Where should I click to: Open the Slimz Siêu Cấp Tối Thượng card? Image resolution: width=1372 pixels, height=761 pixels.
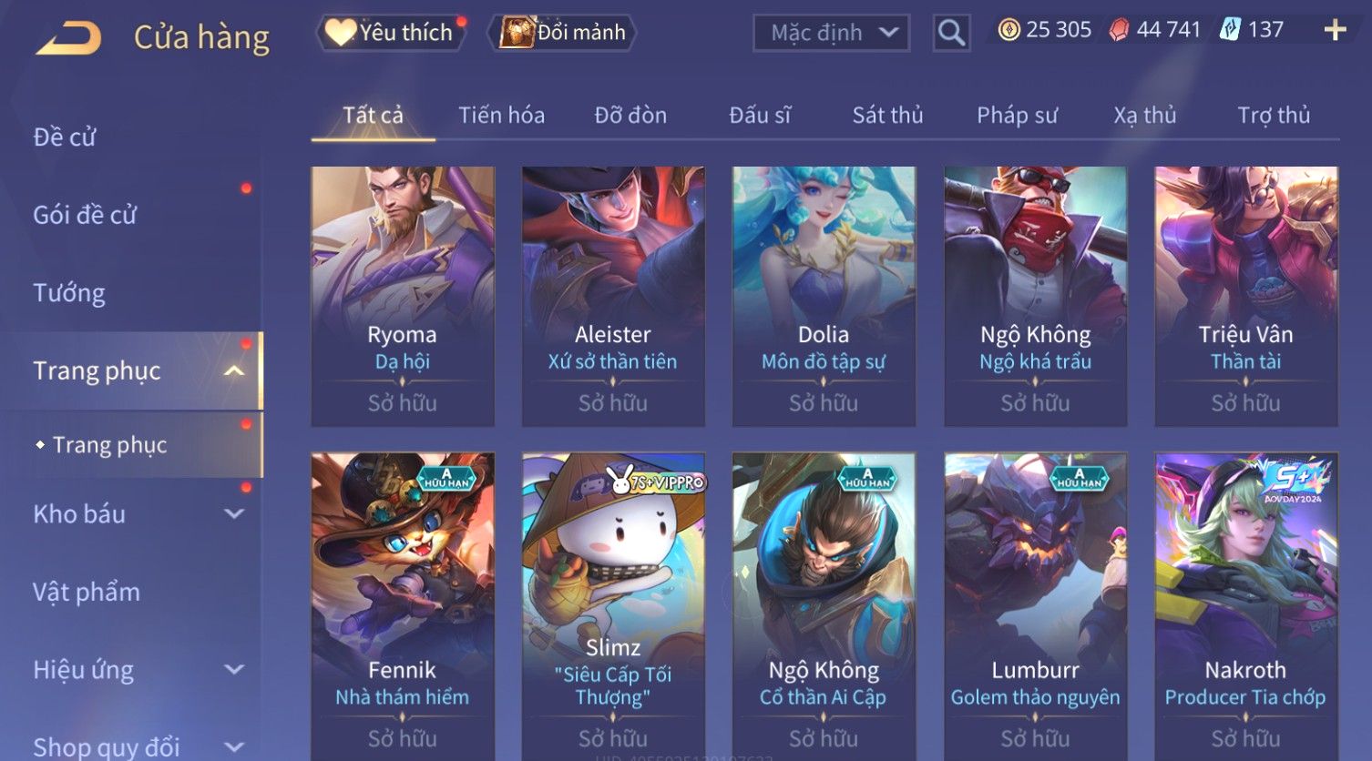point(613,606)
